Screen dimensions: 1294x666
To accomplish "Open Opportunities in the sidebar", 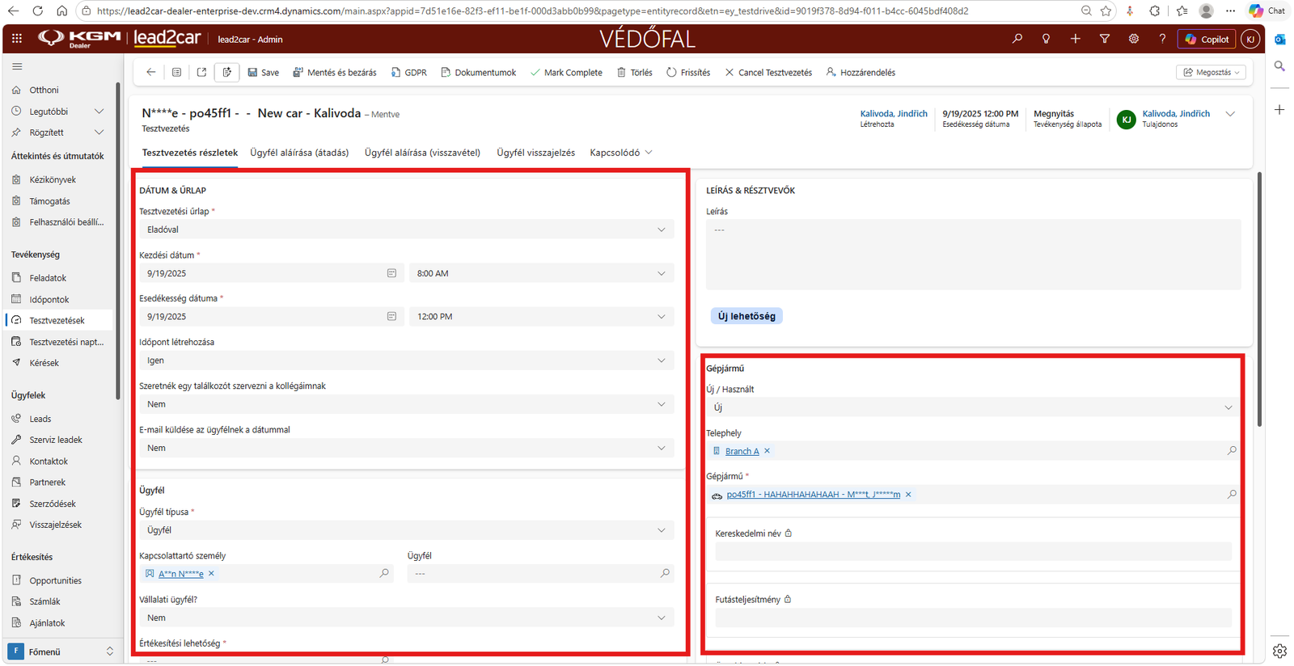I will pos(56,580).
